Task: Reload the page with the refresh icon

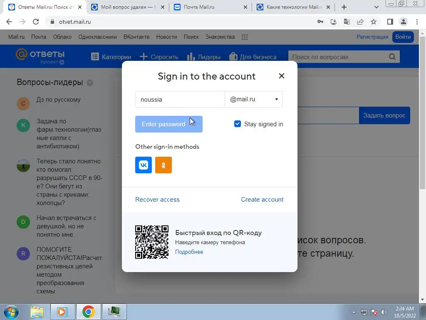Action: [36, 22]
